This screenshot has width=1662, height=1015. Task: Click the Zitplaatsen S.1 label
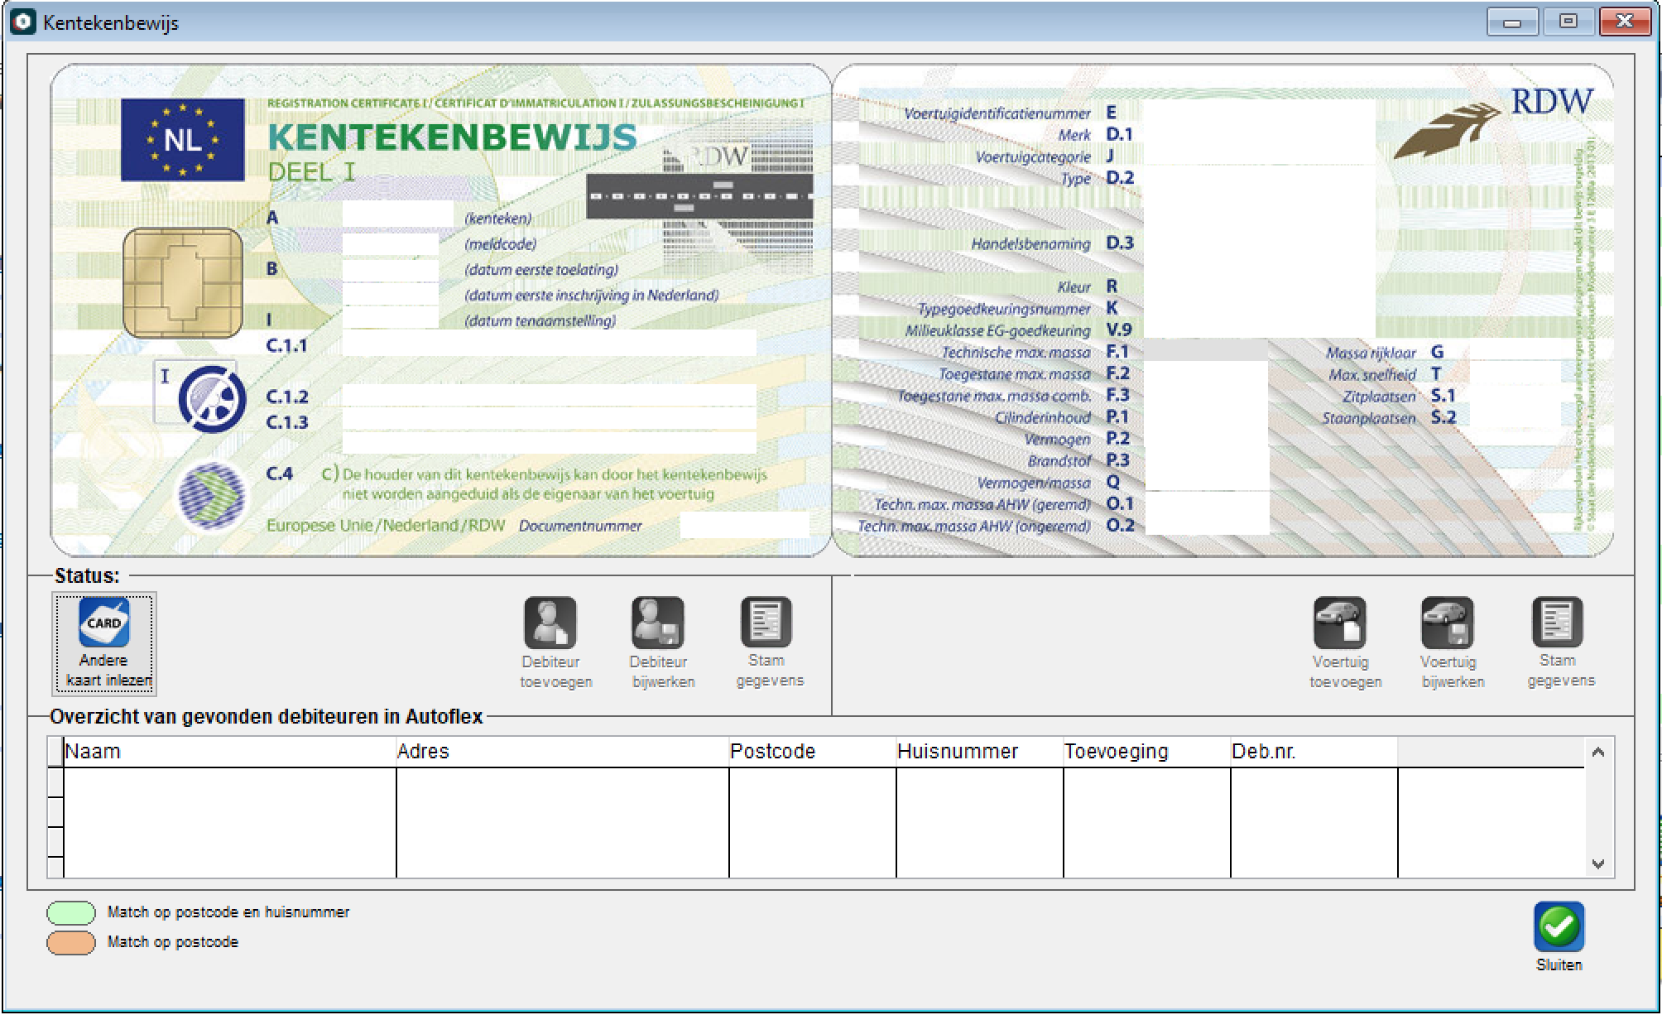1399,396
